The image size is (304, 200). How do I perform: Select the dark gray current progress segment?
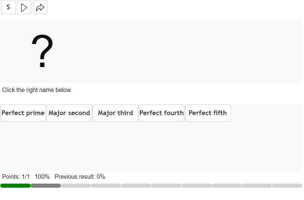[45, 185]
